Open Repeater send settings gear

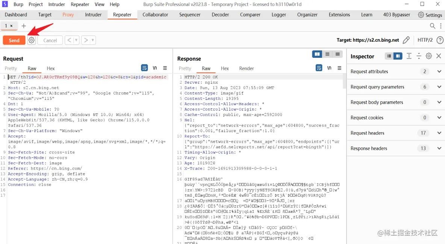click(x=32, y=40)
